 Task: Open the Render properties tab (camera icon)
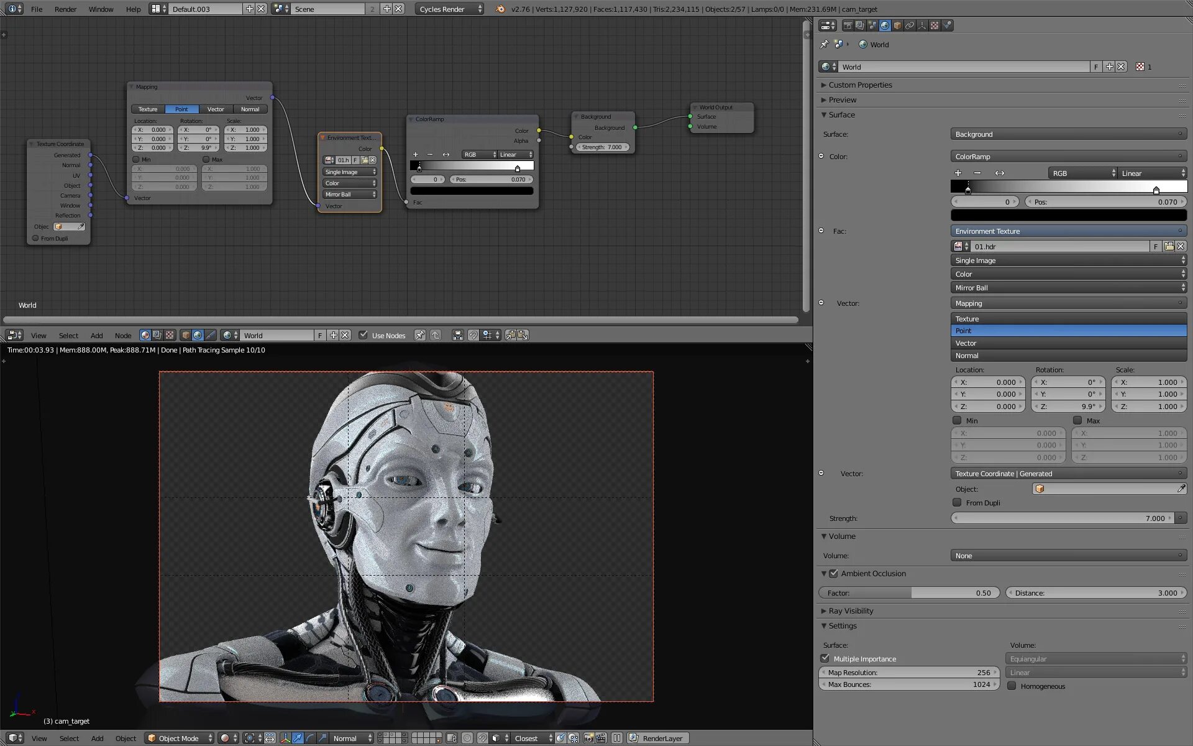[848, 25]
